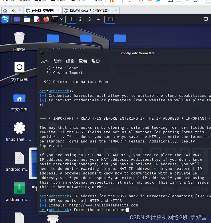Switch to workspace 1
Viewport: 211px width, 223px height.
[71, 19]
